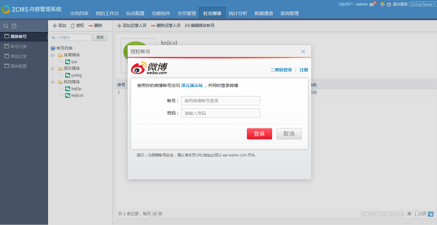The image size is (437, 225).
Task: Select the kejilp account in tree
Action: tap(76, 89)
